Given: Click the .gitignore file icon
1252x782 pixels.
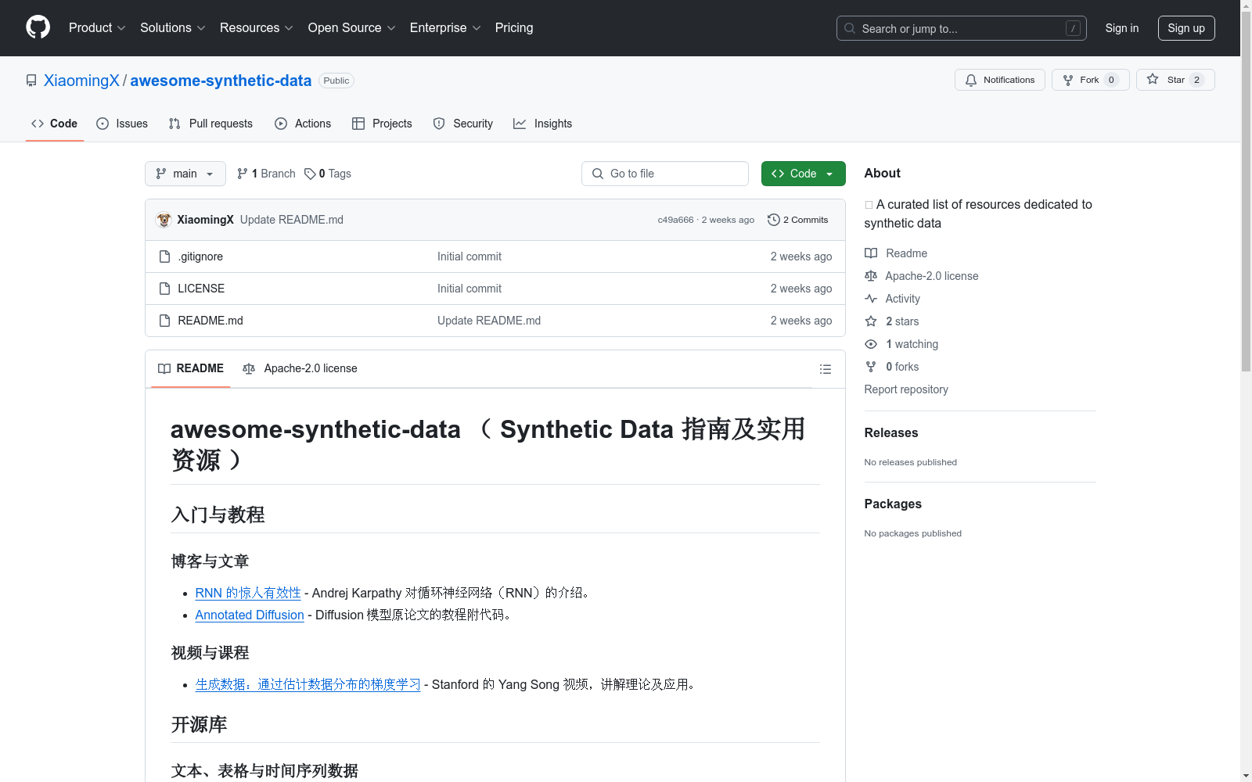Looking at the screenshot, I should pos(164,256).
